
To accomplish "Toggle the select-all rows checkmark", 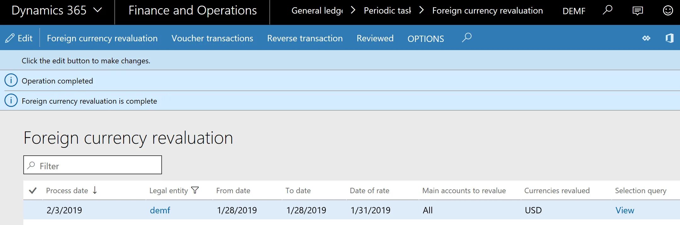I will point(33,190).
